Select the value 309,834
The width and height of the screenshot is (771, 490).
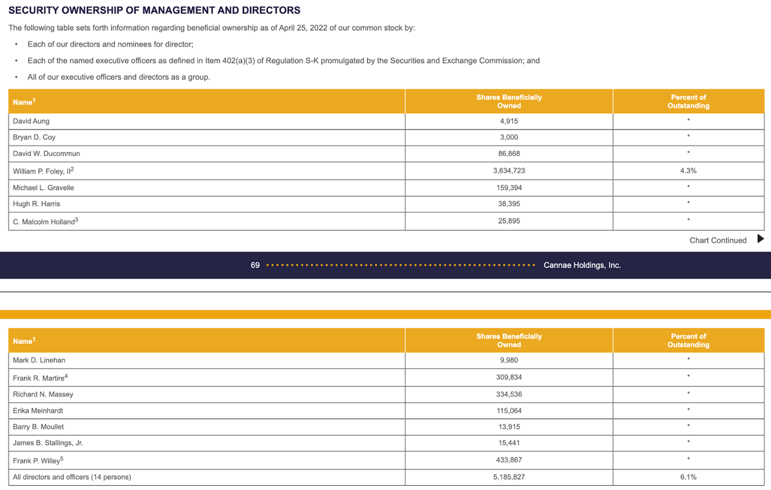509,378
